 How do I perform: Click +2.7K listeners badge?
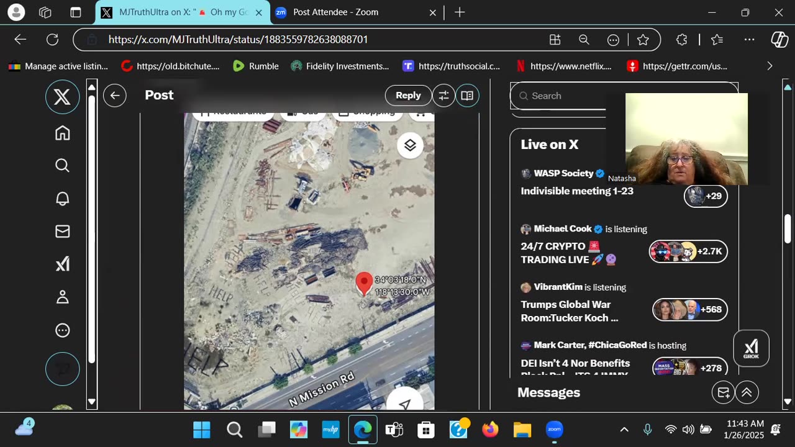tap(688, 251)
